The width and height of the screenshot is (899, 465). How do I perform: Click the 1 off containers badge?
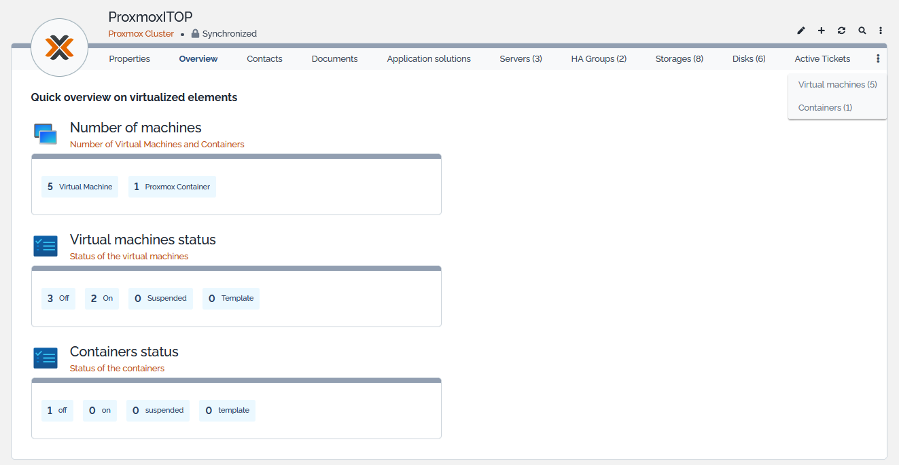coord(57,411)
